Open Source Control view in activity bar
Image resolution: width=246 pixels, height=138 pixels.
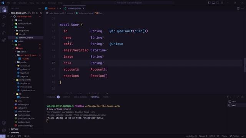[x=4, y=25]
